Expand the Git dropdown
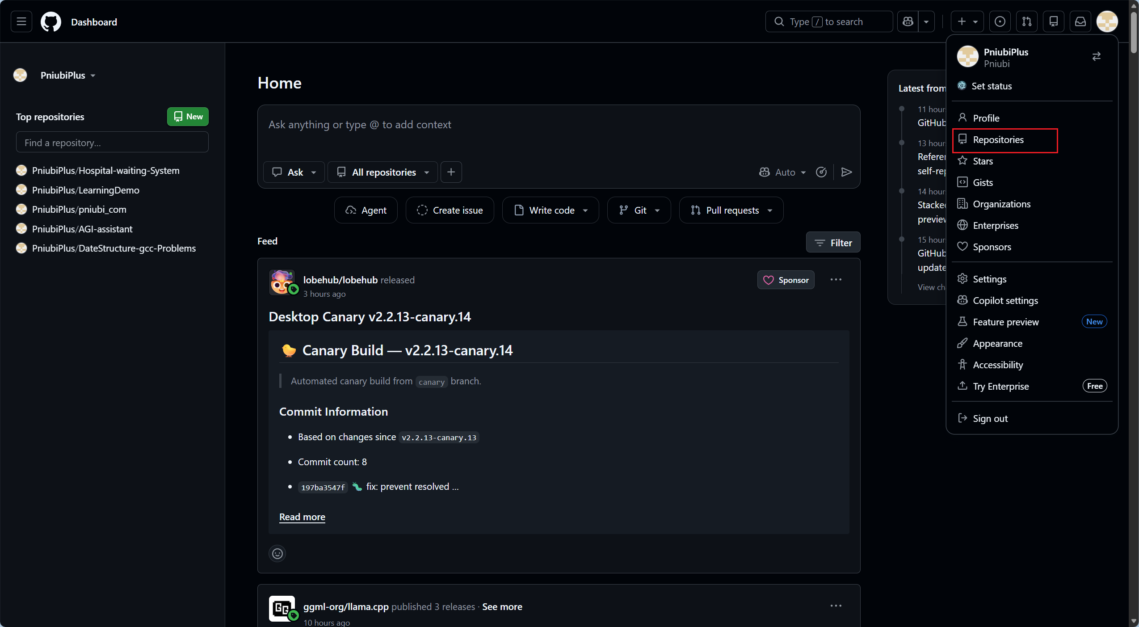 pos(639,210)
